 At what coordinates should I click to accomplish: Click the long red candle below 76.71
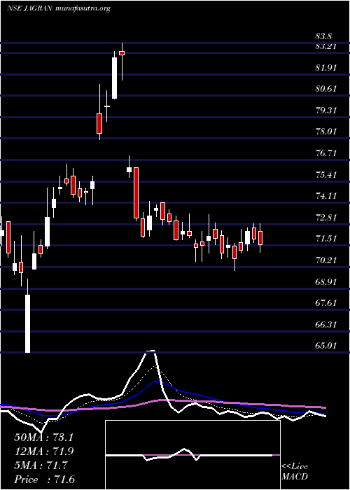pos(136,192)
